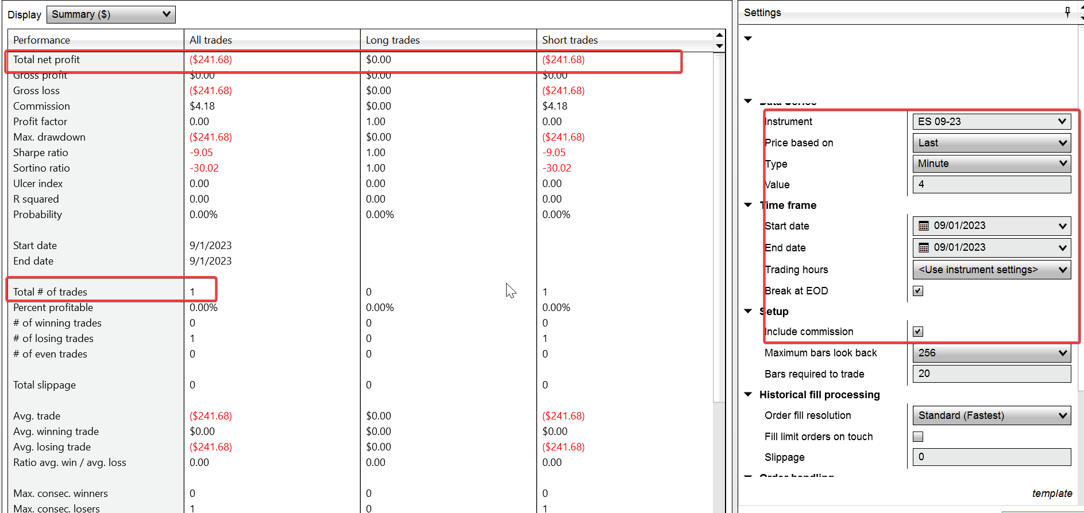The height and width of the screenshot is (513, 1084).
Task: Click the # of losing trades row label
Action: pos(53,339)
